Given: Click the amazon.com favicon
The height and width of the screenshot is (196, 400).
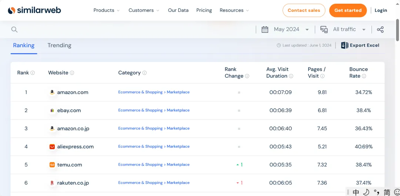Looking at the screenshot, I should [52, 92].
